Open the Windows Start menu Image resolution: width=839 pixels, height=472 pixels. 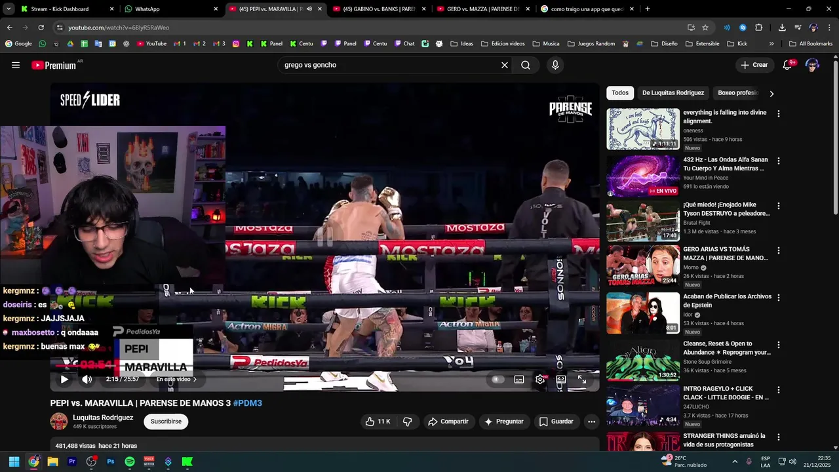coord(14,462)
